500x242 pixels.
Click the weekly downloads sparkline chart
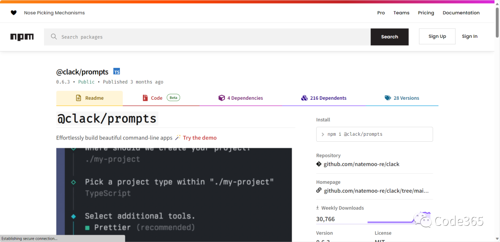[400, 218]
